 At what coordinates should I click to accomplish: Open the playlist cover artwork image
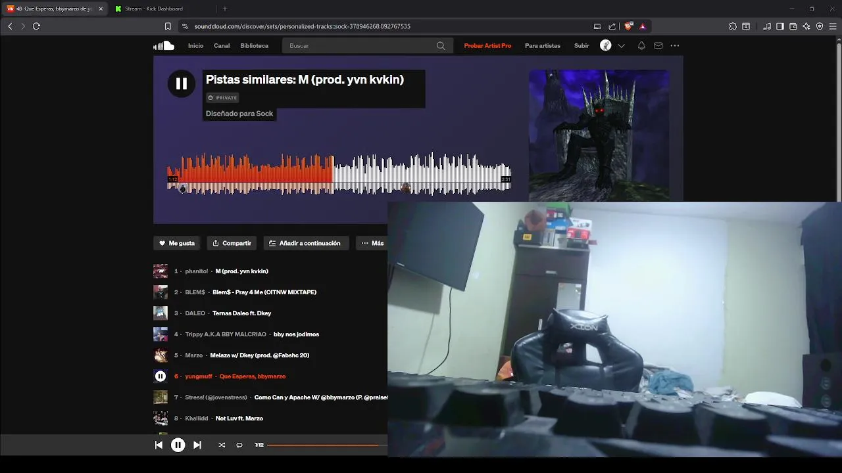[599, 135]
